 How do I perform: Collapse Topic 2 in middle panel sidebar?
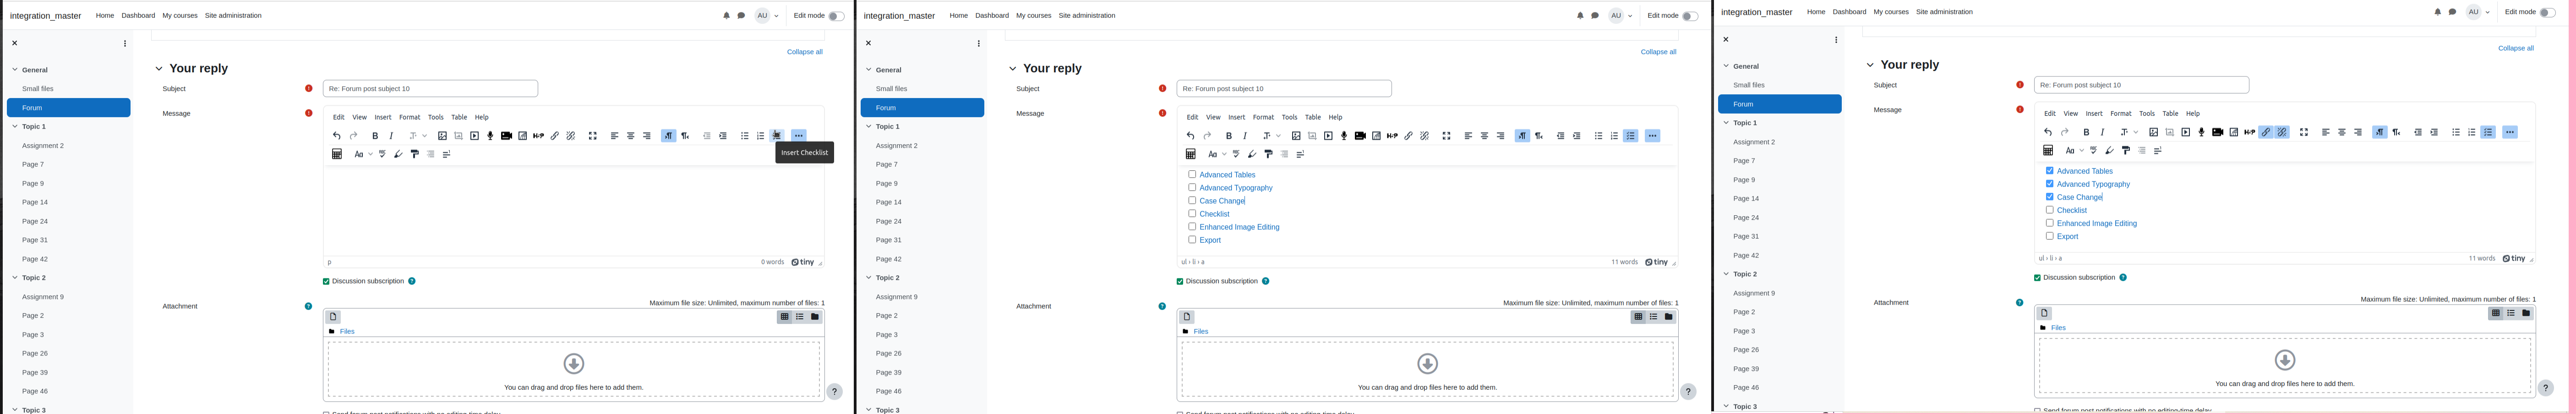[x=869, y=278]
